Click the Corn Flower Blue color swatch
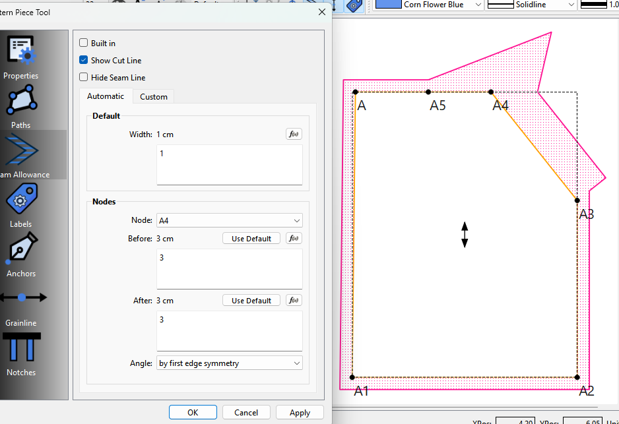 coord(388,5)
